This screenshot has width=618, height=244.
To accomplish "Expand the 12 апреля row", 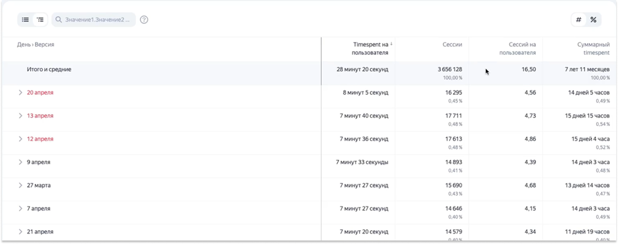I will (x=20, y=139).
